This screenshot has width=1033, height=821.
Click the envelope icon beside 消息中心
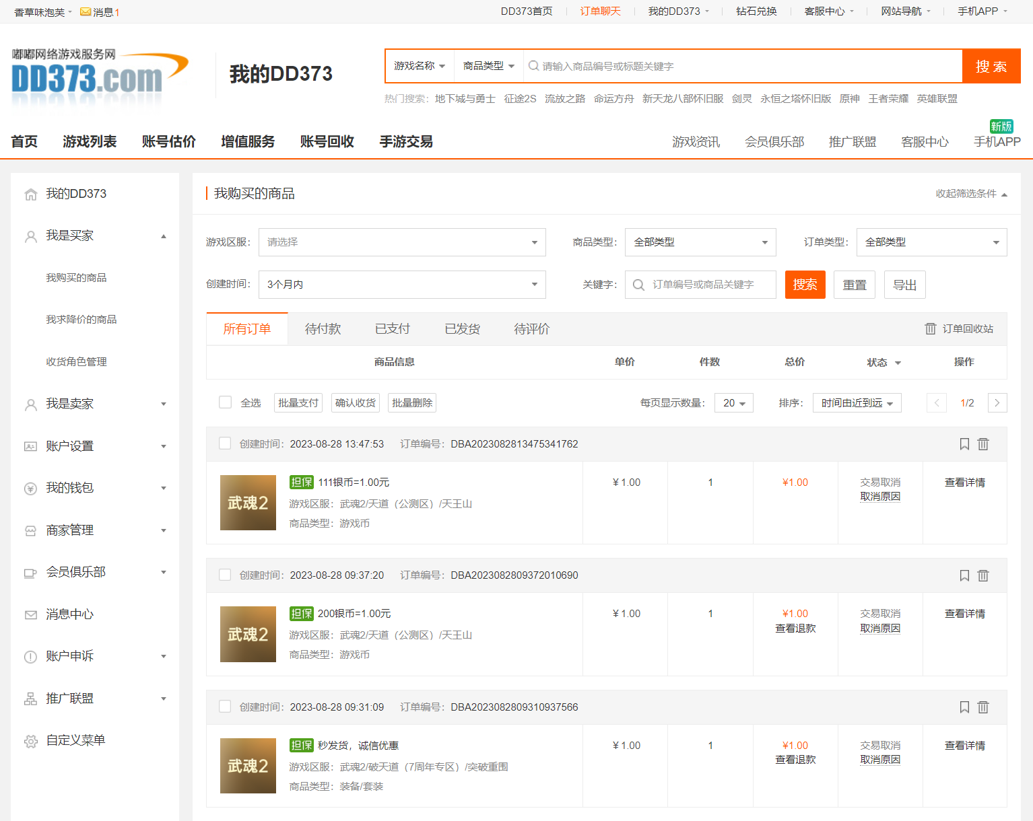30,615
